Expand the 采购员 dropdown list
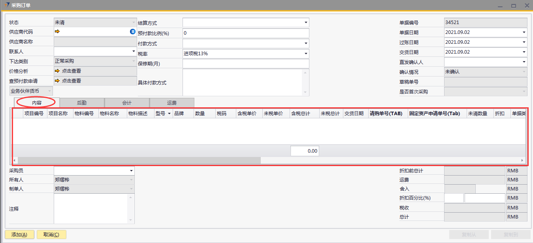 pos(131,171)
